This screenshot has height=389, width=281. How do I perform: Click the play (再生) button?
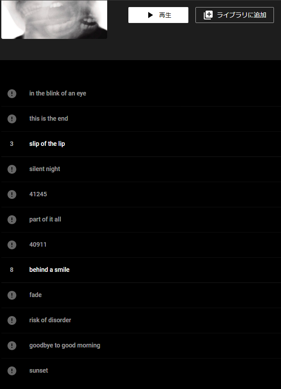click(158, 15)
